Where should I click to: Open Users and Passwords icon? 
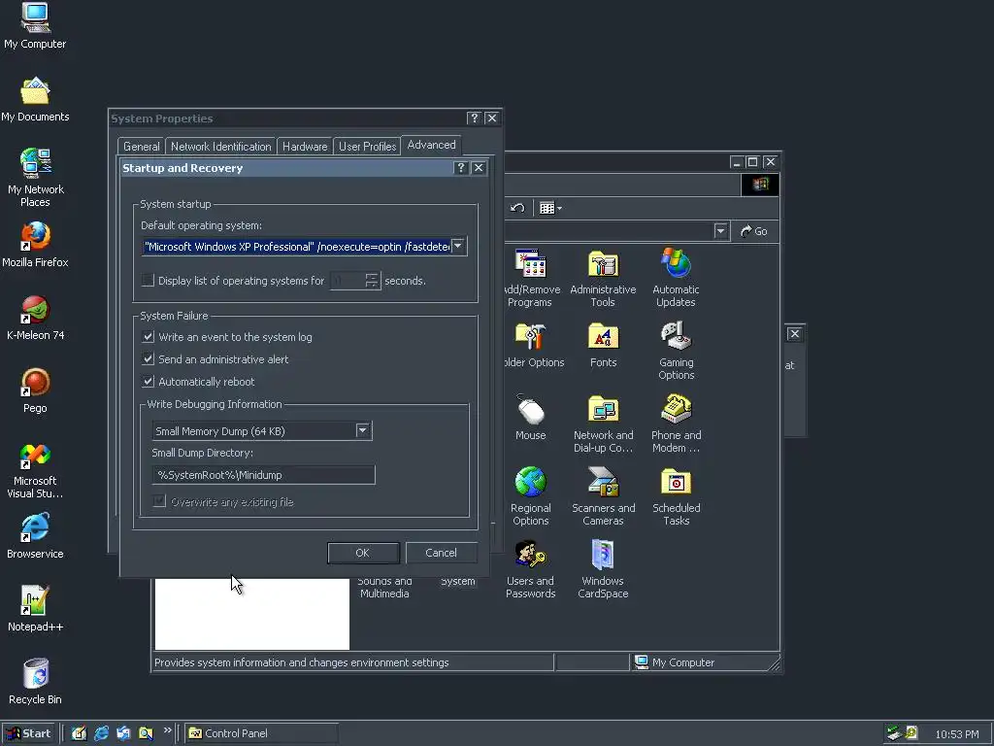[x=531, y=569]
